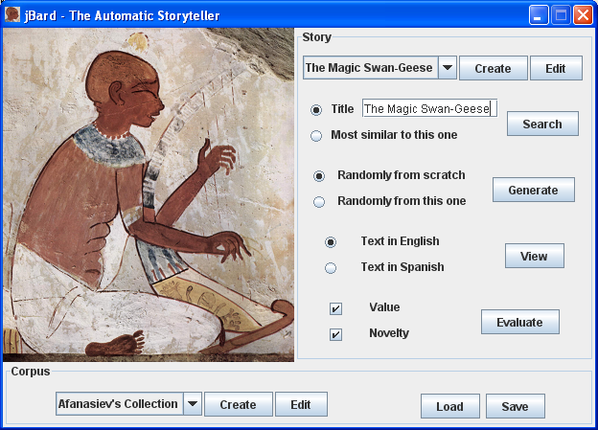598x430 pixels.
Task: Select the Title radio button
Action: [316, 110]
